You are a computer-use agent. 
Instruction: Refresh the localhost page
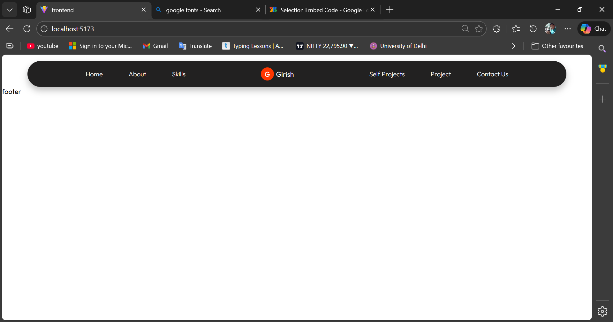coord(27,29)
